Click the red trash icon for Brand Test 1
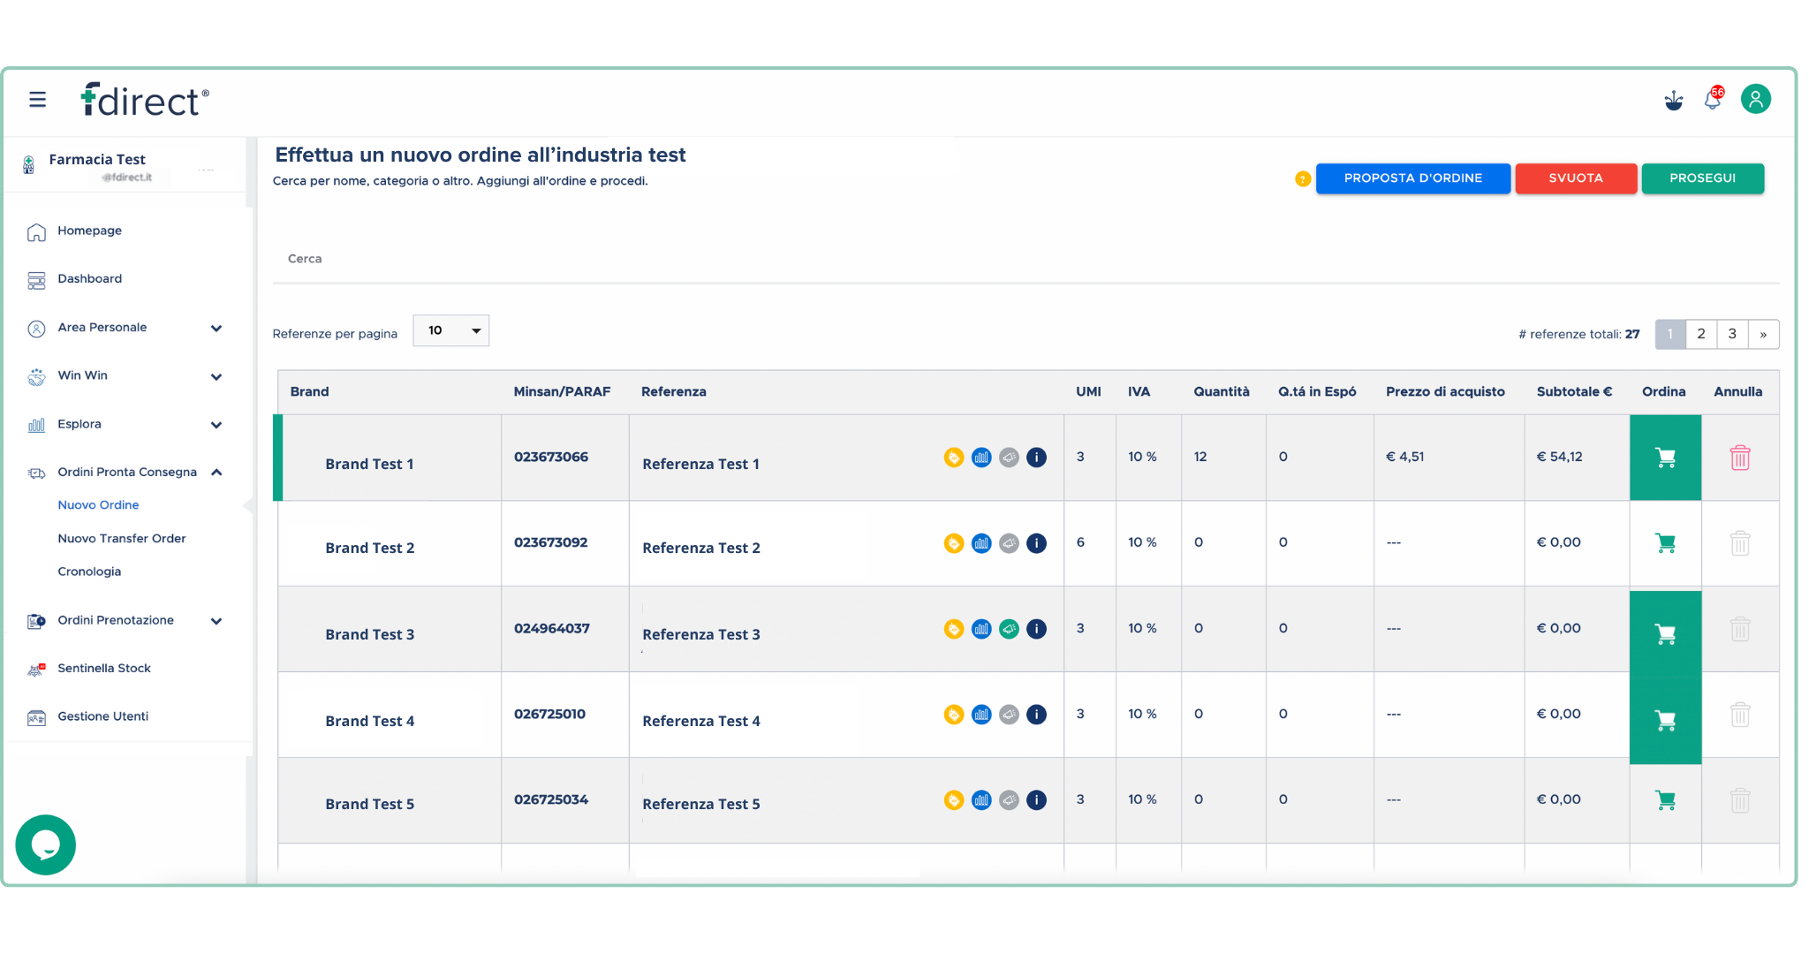1809x954 pixels. click(x=1740, y=458)
